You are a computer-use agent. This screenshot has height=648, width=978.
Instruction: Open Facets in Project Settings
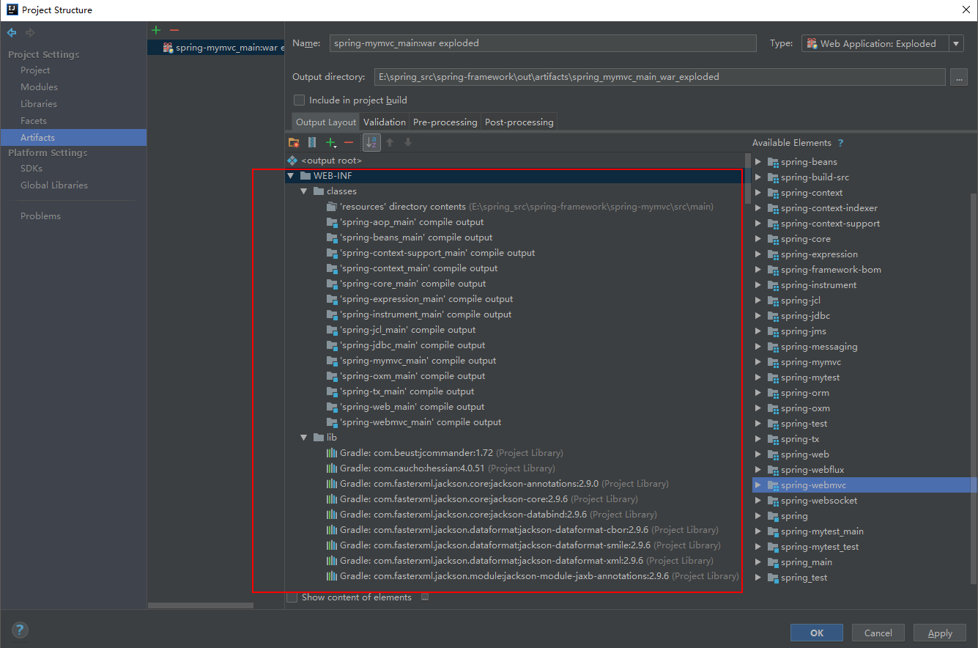click(34, 121)
